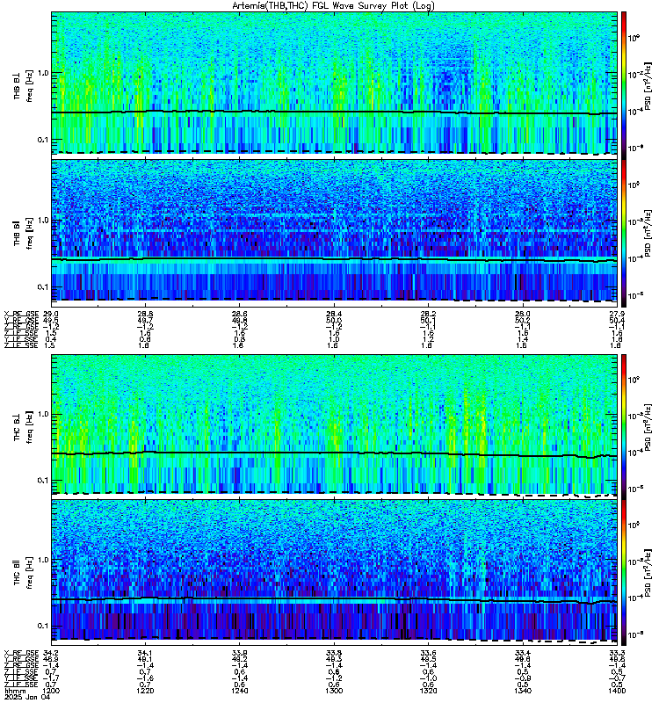Click the '1.0' frequency tick on THB B⊥ panel
Image resolution: width=659 pixels, height=703 pixels.
coord(43,73)
